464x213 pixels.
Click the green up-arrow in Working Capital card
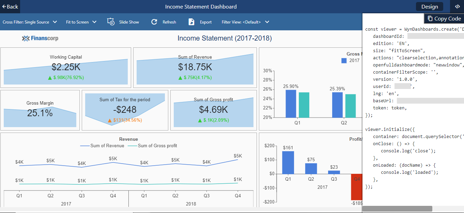pos(50,78)
